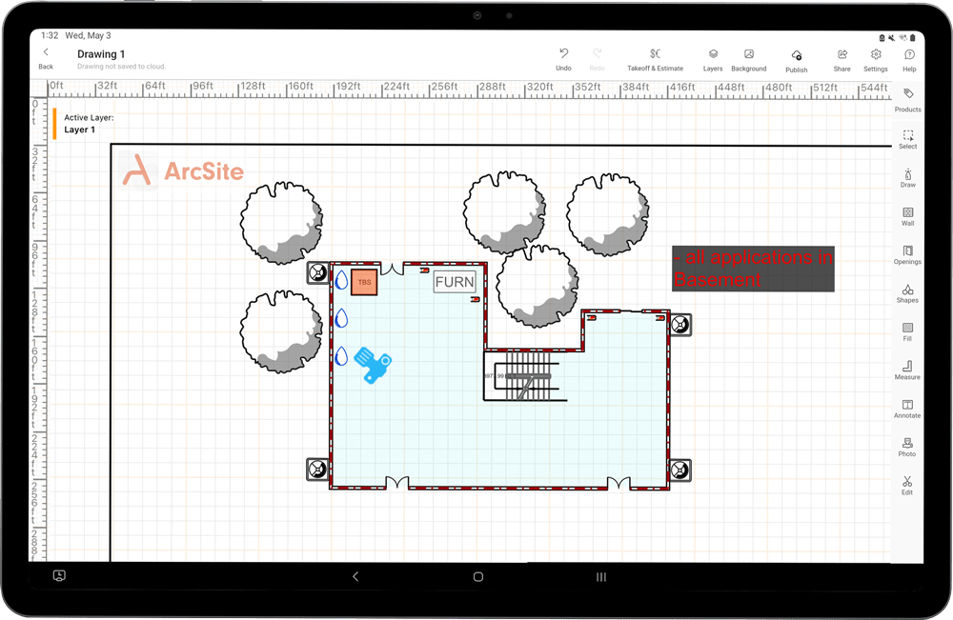This screenshot has height=620, width=953.
Task: Tap the Drawing 1 title
Action: 101,54
